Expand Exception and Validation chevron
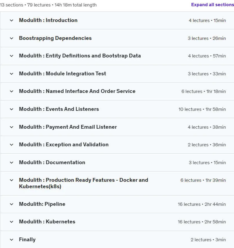The image size is (234, 248). [x=11, y=145]
